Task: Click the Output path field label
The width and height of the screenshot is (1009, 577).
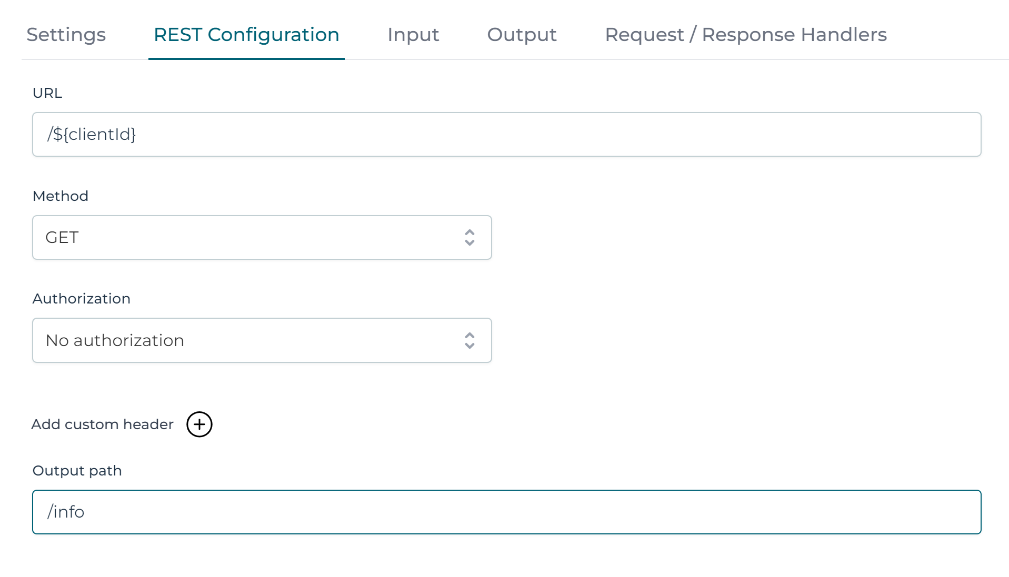Action: click(77, 471)
